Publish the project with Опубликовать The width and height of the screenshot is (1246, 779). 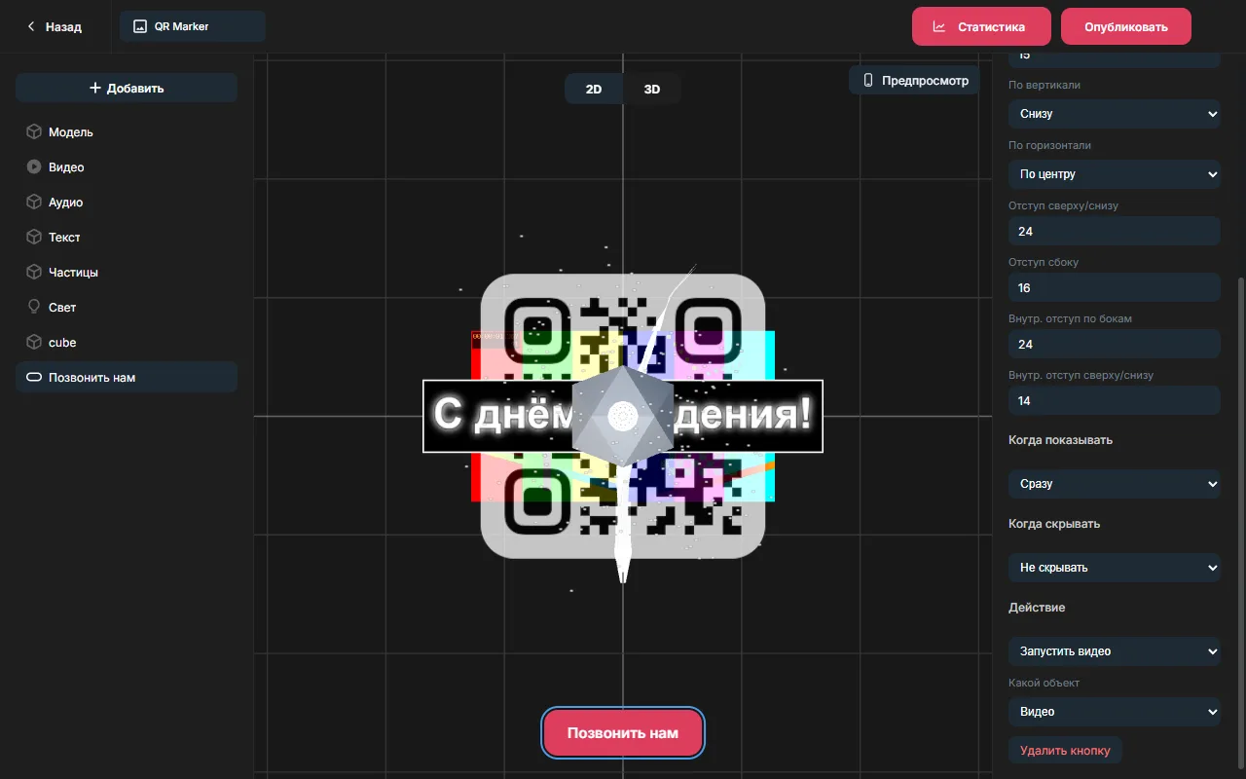pos(1126,27)
